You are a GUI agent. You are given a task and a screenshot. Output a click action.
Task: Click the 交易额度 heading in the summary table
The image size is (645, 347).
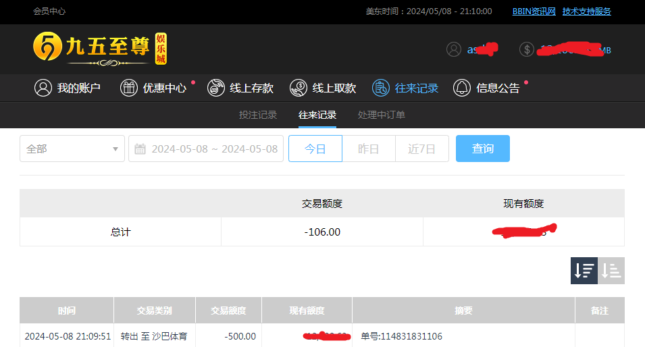(322, 203)
